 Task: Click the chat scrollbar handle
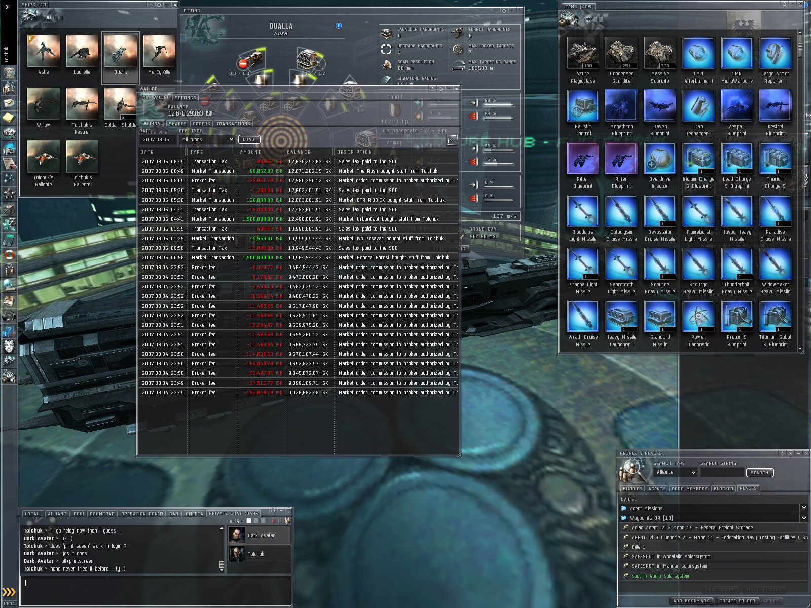pyautogui.click(x=222, y=564)
